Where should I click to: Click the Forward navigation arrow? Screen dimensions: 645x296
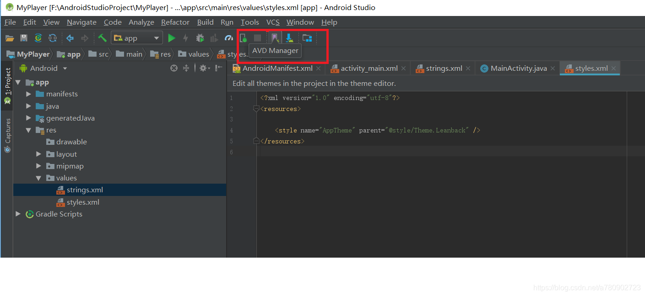[85, 38]
